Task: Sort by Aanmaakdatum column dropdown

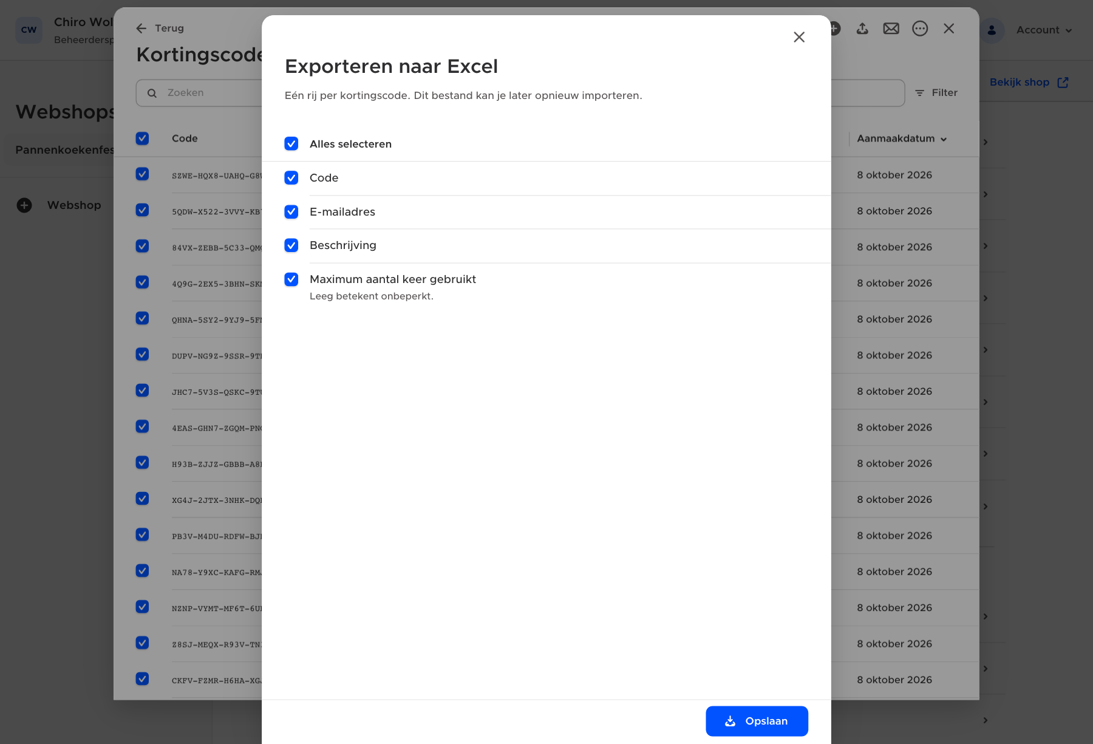Action: click(902, 138)
